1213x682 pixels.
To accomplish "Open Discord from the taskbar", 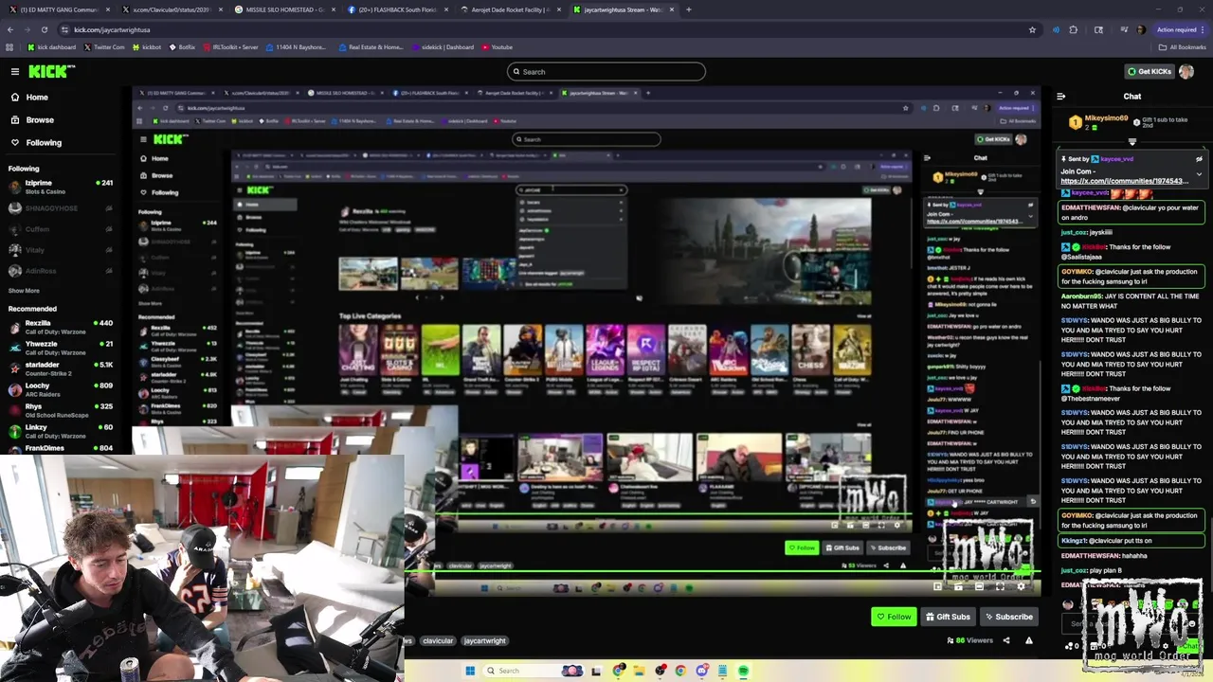I will click(701, 671).
